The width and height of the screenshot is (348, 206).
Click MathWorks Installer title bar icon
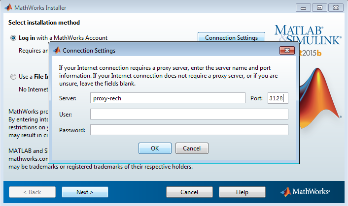[8, 7]
